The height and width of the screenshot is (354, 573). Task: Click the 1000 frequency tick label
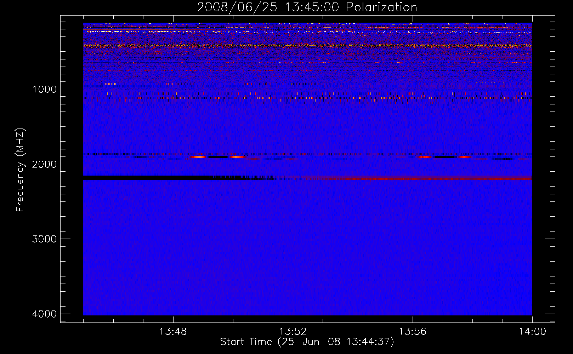44,89
